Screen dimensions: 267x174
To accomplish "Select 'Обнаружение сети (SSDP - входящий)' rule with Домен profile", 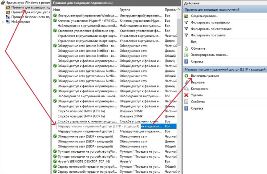I will point(114,141).
